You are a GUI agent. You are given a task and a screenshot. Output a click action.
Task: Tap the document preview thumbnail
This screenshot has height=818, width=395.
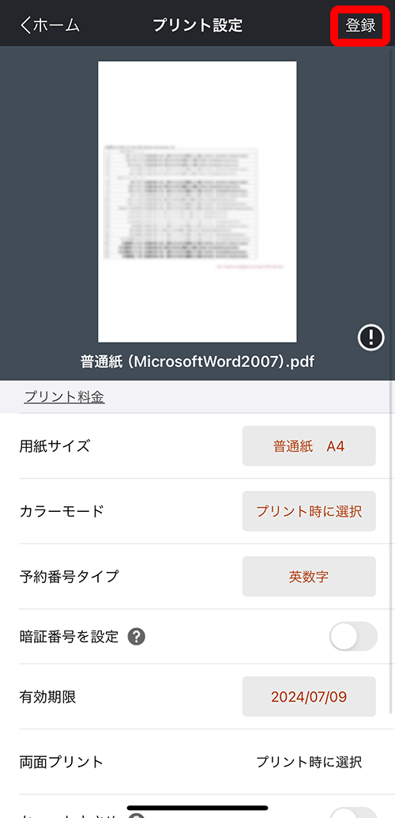click(197, 202)
